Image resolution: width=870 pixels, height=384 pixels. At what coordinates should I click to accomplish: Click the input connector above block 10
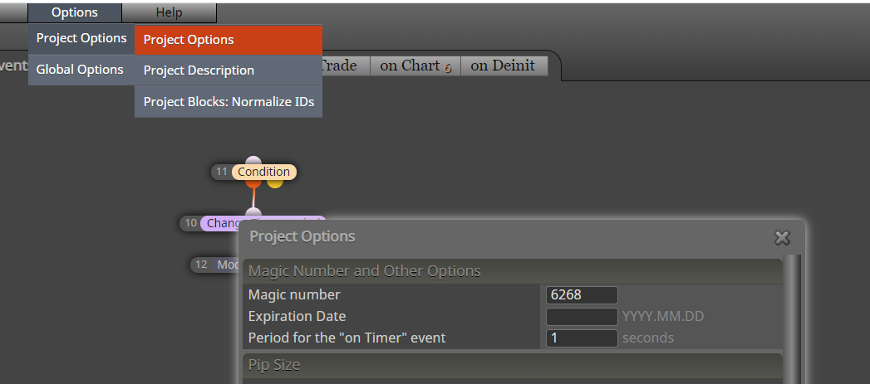point(253,213)
